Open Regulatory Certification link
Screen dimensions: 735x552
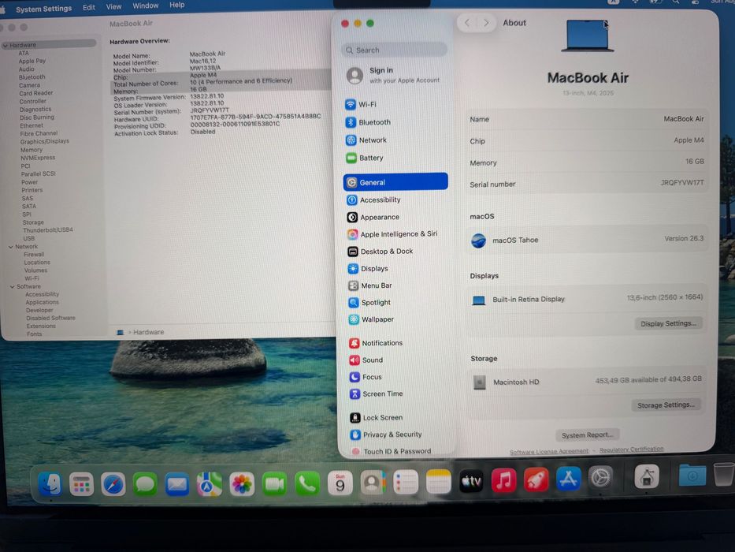[x=631, y=449]
